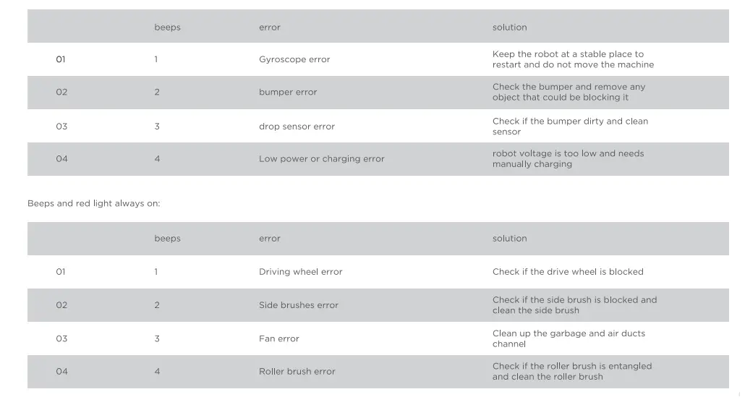This screenshot has height=405, width=745.
Task: Click "Clean up the garbage and air ducts" solution
Action: (x=569, y=338)
